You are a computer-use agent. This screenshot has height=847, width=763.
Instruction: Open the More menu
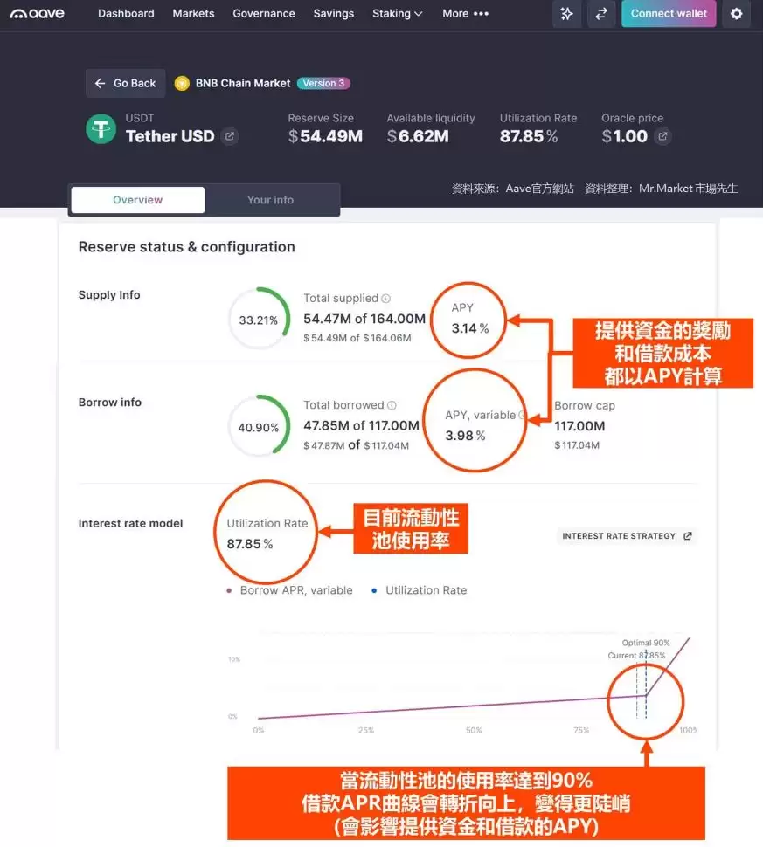coord(465,13)
